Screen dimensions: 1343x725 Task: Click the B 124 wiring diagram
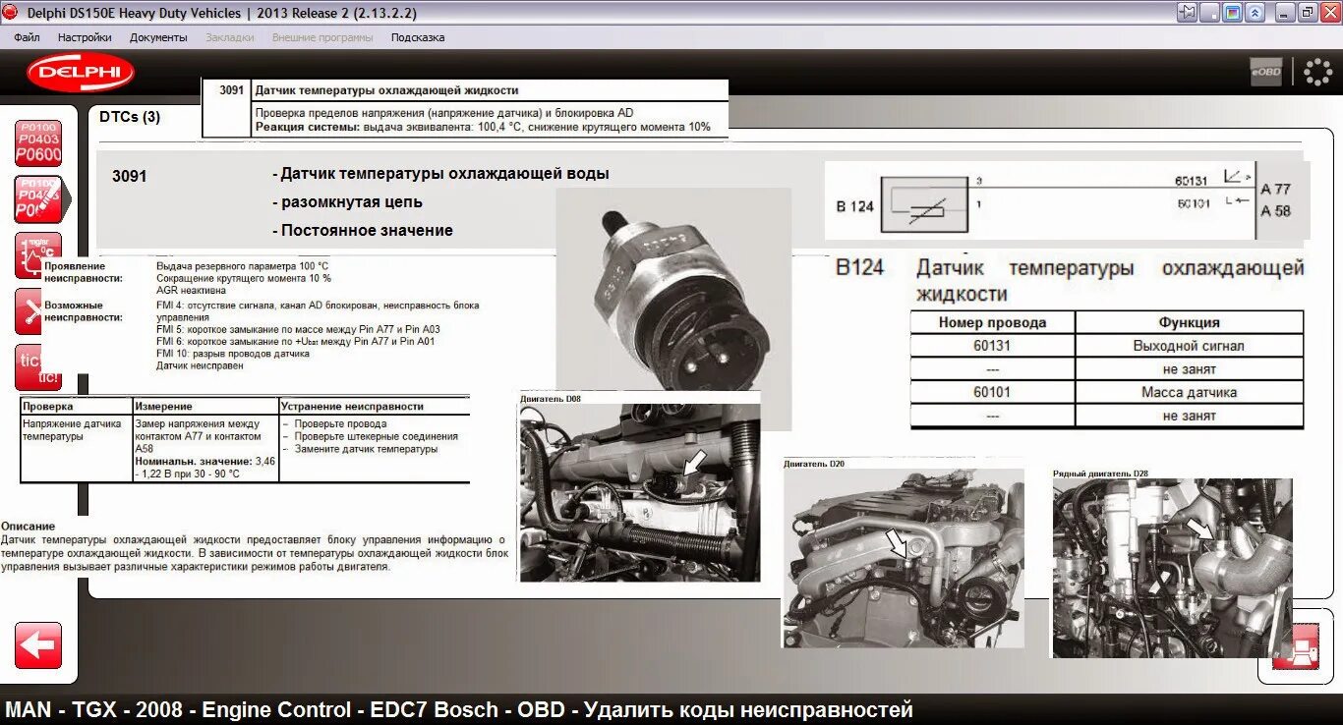1067,201
